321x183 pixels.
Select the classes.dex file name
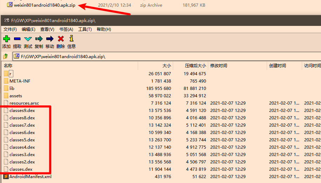[21, 169]
